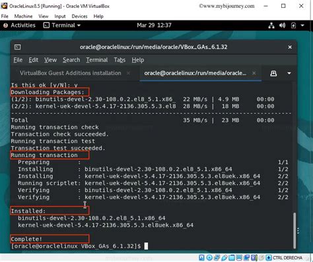
Task: Click the new tab icon in terminal titlebar
Action: point(18,47)
